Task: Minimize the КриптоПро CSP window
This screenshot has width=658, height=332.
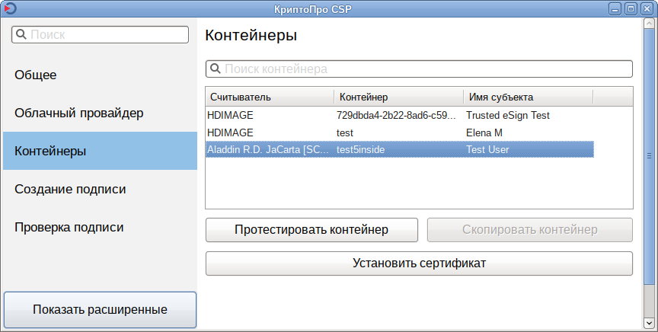Action: click(615, 9)
